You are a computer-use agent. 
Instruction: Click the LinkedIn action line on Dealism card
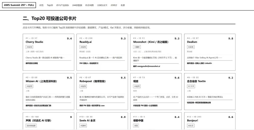click(199, 63)
